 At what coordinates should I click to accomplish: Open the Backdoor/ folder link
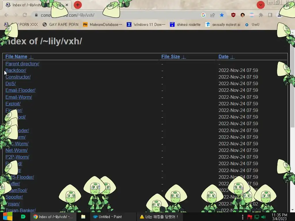[16, 70]
